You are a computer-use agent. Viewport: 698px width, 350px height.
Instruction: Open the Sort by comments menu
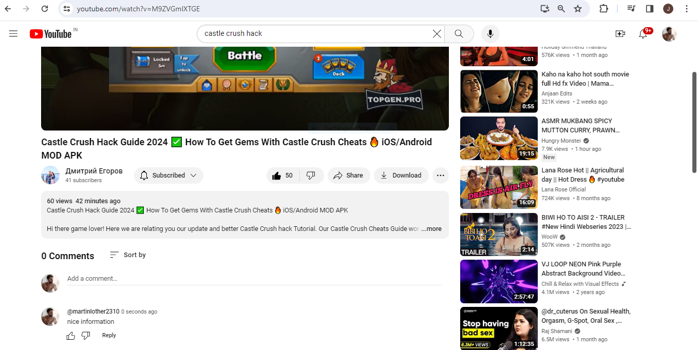coord(128,255)
